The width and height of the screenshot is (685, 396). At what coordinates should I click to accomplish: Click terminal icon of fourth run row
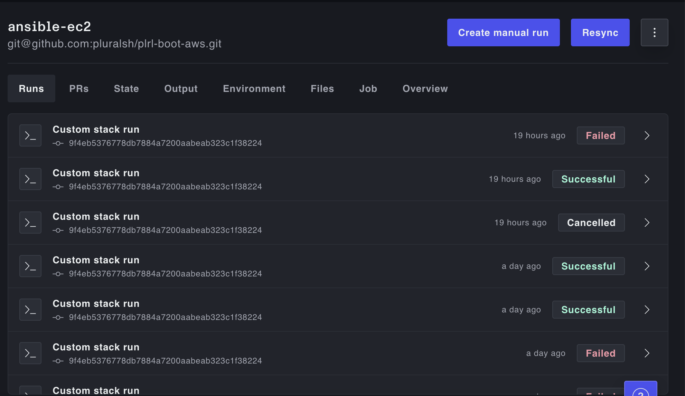[30, 266]
